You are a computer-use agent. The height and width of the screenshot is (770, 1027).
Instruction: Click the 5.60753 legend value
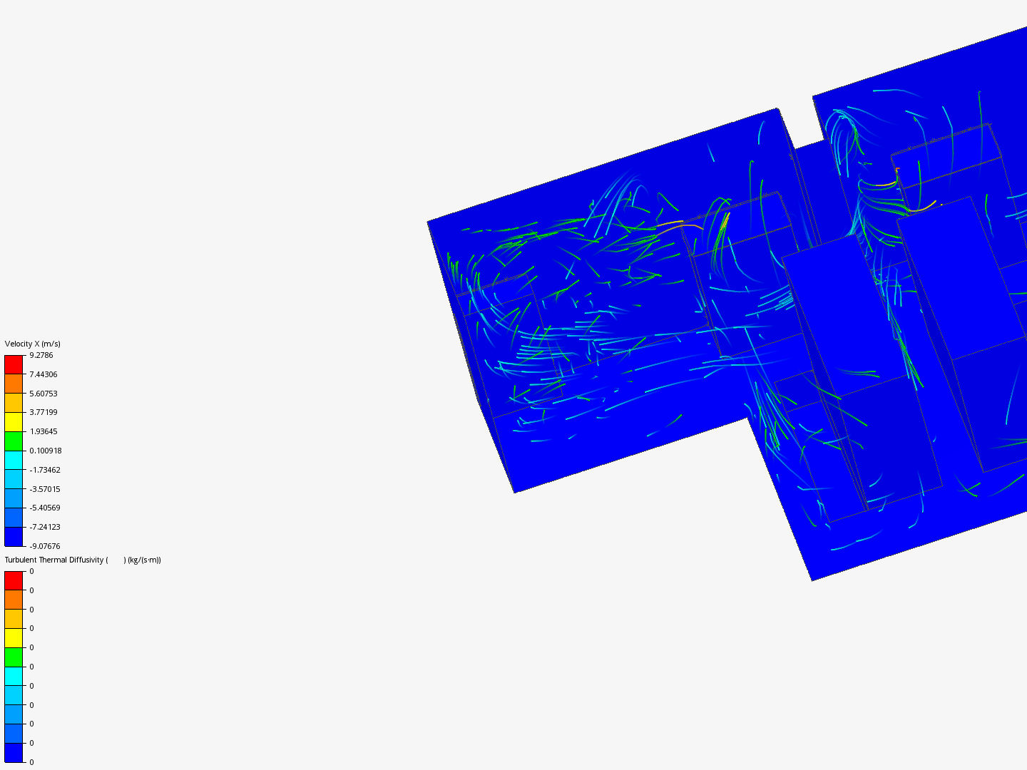pos(44,394)
